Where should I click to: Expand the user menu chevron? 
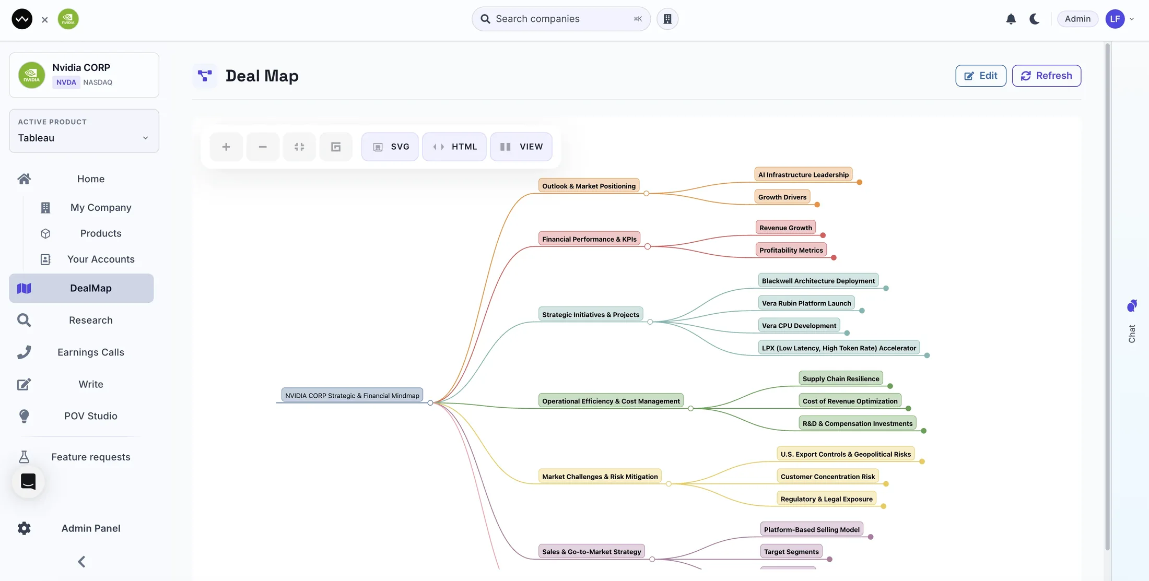[x=1131, y=19]
